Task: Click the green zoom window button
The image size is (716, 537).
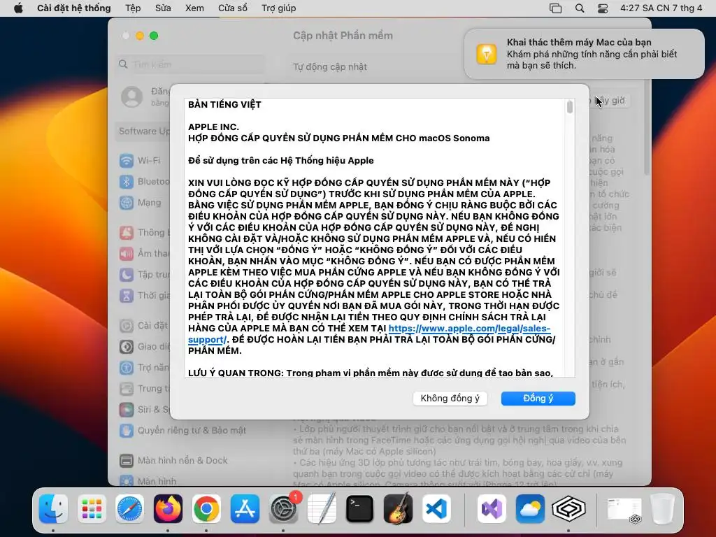Action: pos(154,36)
